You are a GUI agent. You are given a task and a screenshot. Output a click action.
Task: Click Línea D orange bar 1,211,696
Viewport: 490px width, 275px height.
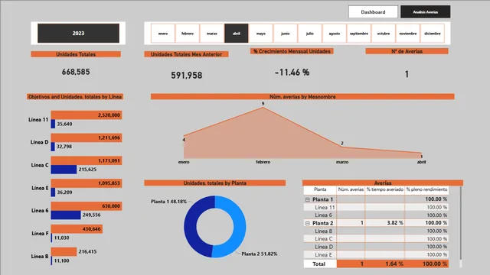[87, 137]
